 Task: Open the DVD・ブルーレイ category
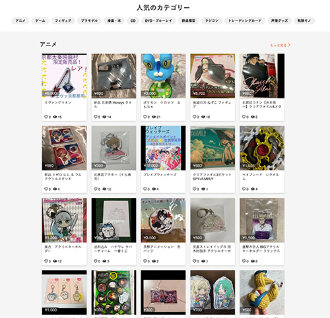pos(158,20)
